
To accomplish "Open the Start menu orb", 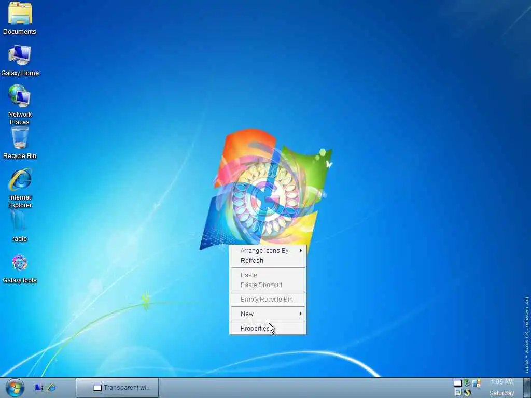I will click(15, 388).
